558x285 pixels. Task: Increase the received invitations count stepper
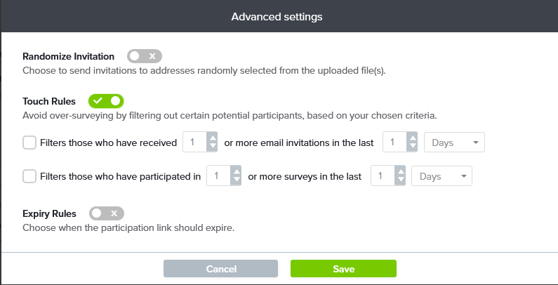click(212, 138)
